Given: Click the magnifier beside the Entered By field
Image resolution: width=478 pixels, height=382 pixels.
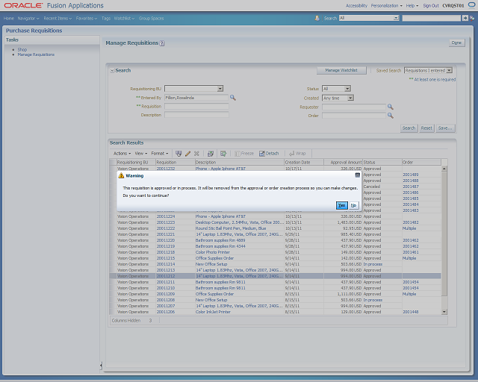Looking at the screenshot, I should click(x=233, y=98).
